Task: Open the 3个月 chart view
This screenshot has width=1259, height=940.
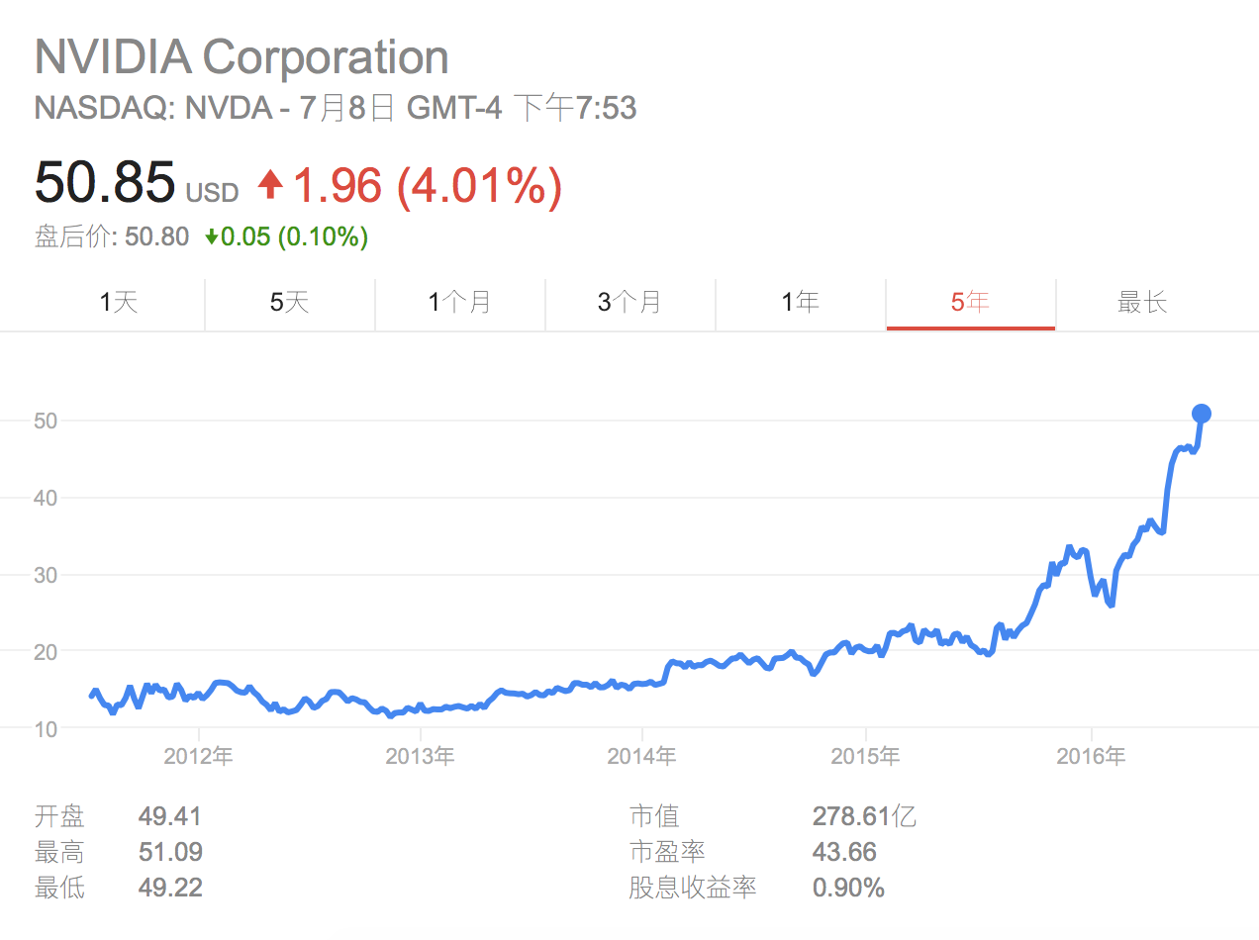Action: tap(629, 303)
